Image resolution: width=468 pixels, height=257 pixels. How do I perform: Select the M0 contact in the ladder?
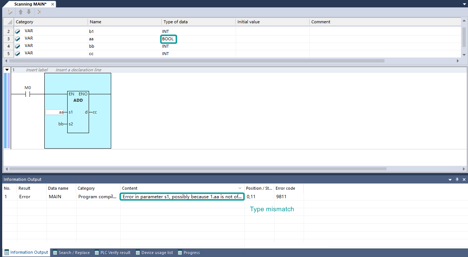point(28,94)
